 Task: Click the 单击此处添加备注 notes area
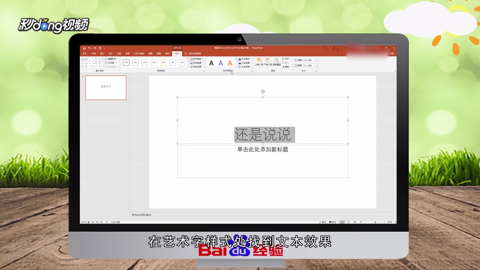[x=142, y=215]
